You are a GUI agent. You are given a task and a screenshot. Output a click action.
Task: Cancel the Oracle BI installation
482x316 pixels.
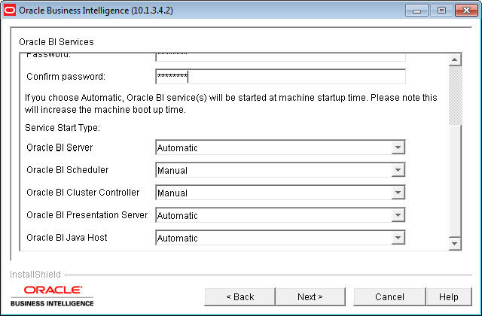coord(389,296)
